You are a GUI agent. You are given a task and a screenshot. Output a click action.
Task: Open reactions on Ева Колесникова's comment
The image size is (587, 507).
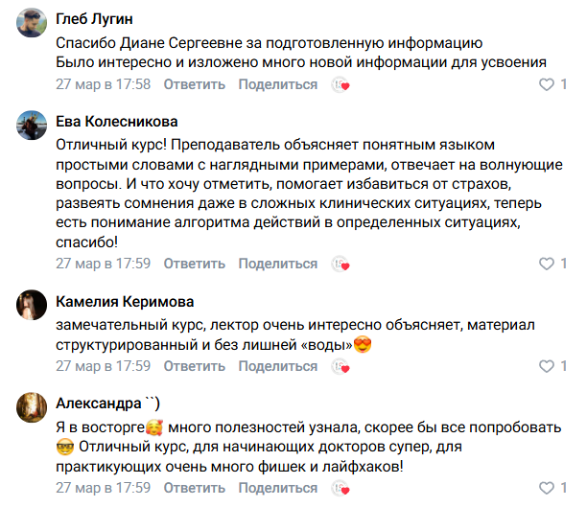pos(340,264)
